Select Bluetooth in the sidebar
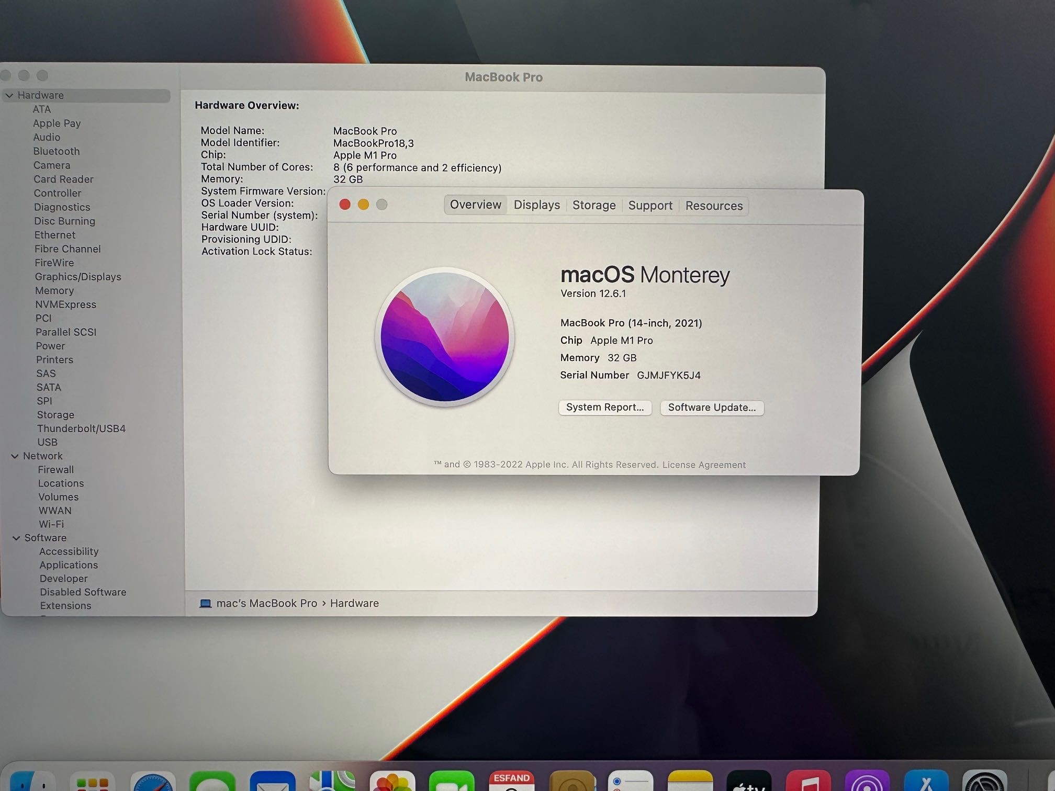Image resolution: width=1055 pixels, height=791 pixels. [x=57, y=151]
